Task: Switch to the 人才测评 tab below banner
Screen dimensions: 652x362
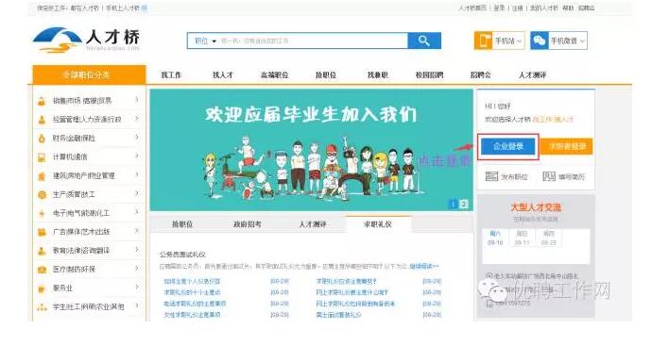Action: click(x=313, y=224)
